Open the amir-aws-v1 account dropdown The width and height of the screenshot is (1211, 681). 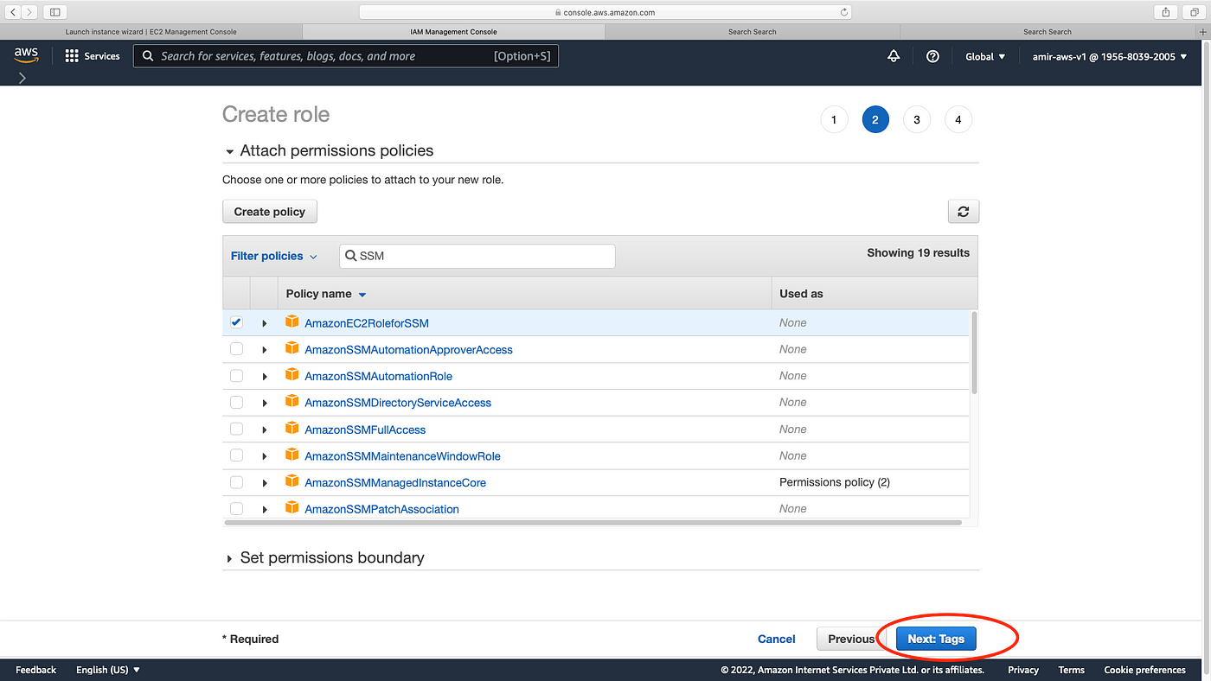(1111, 56)
